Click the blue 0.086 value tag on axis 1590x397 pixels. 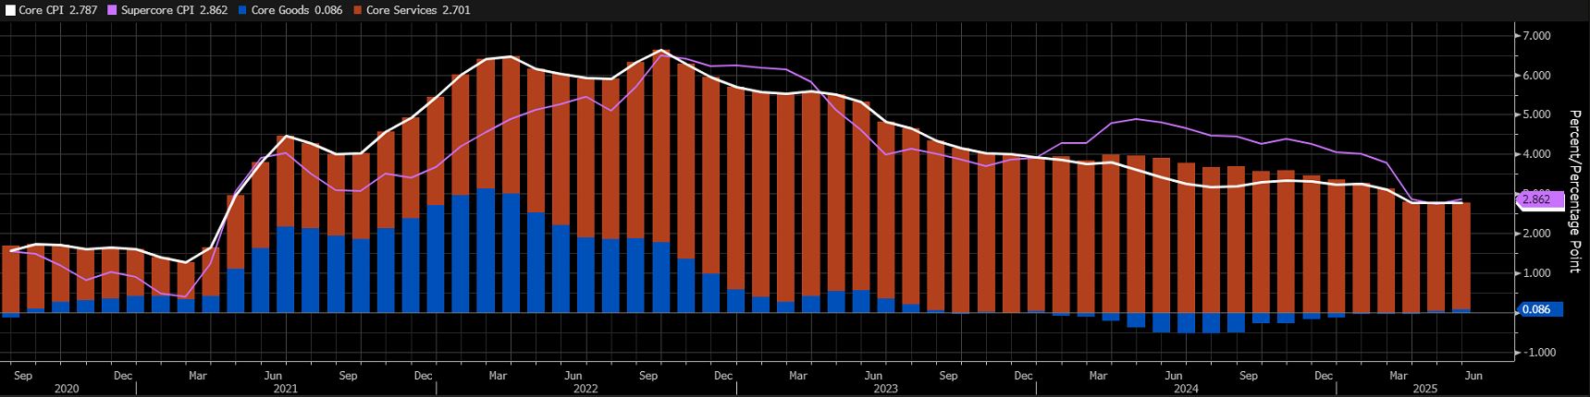click(x=1538, y=310)
